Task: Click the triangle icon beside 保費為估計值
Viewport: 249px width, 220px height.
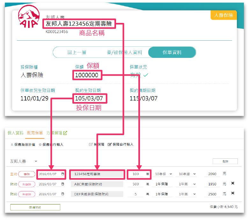Action: (12, 144)
